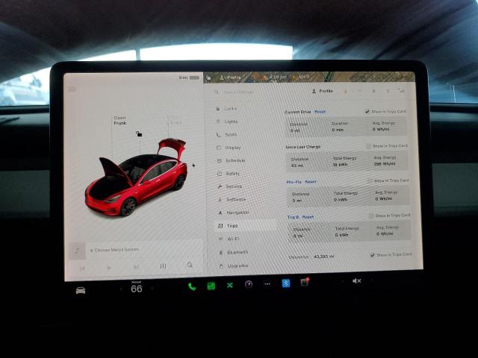This screenshot has width=478, height=358.
Task: Tap the battery indicator at top of car panel
Action: click(189, 78)
